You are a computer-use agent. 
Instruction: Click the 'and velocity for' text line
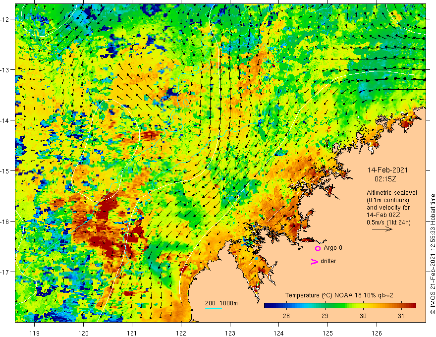pos(388,208)
